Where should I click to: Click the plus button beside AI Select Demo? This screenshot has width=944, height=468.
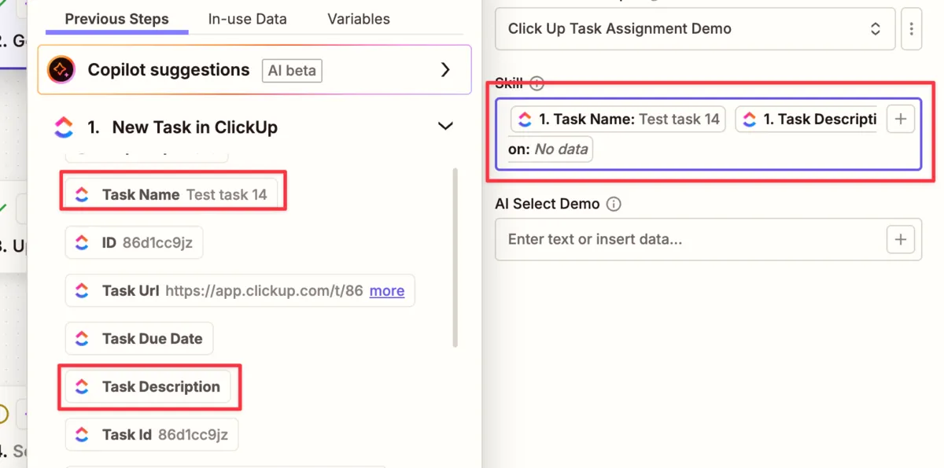(x=900, y=239)
